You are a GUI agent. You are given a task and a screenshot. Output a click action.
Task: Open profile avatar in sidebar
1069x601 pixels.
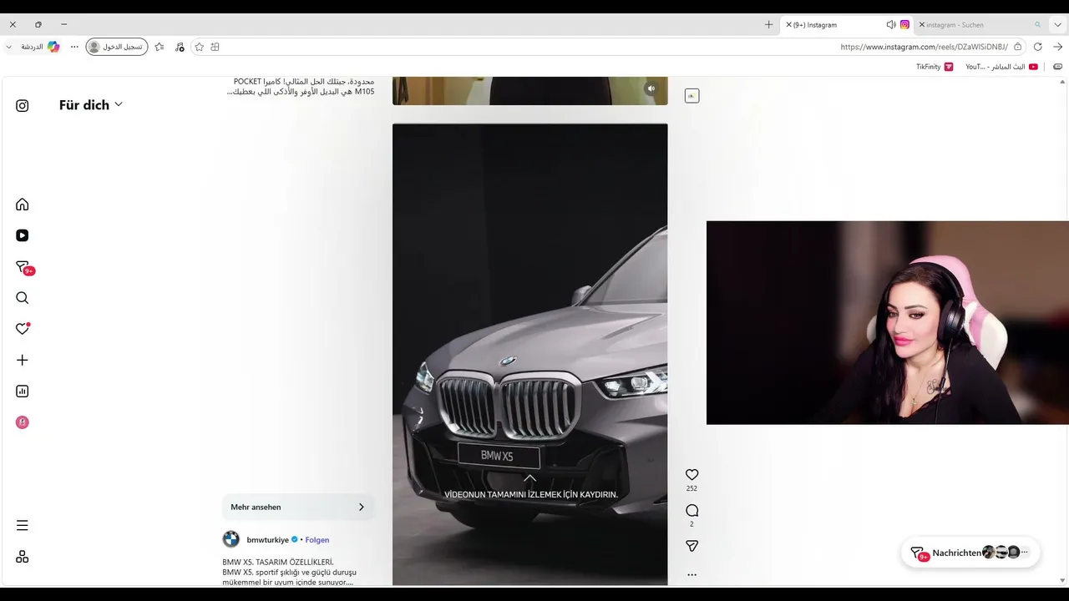23,422
